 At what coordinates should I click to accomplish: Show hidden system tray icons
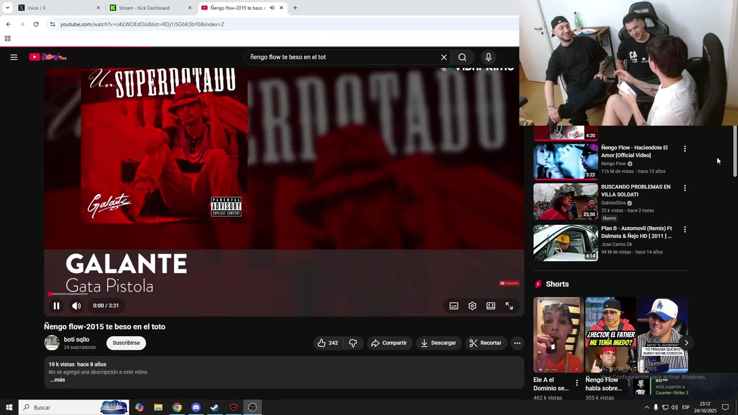pos(646,408)
